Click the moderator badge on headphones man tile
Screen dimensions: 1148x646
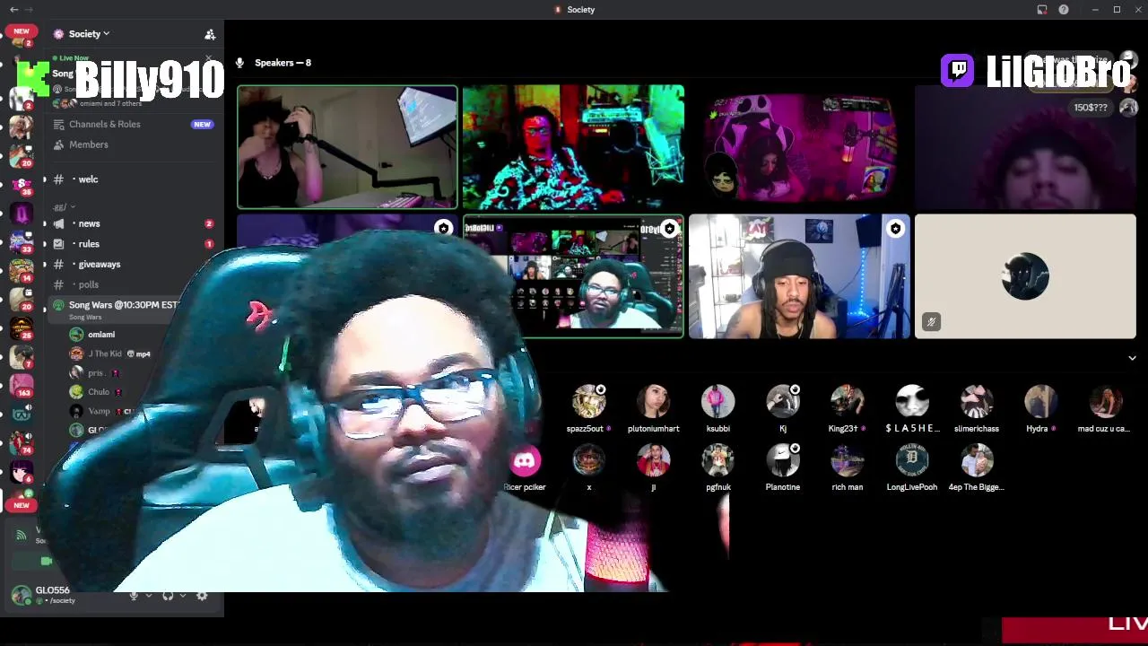pos(895,229)
